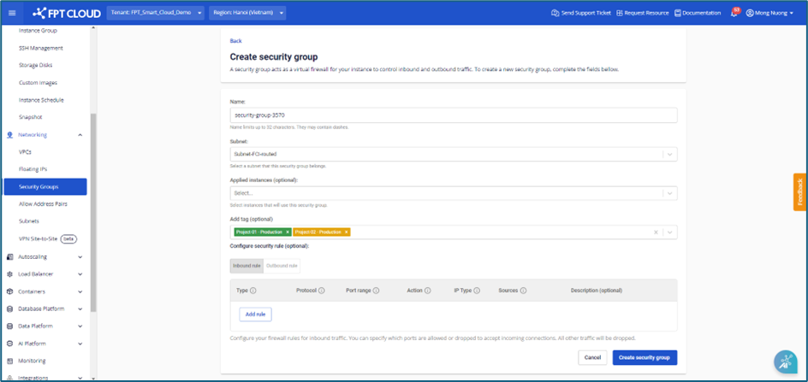This screenshot has height=382, width=808.
Task: Click the security group Name input field
Action: (x=453, y=115)
